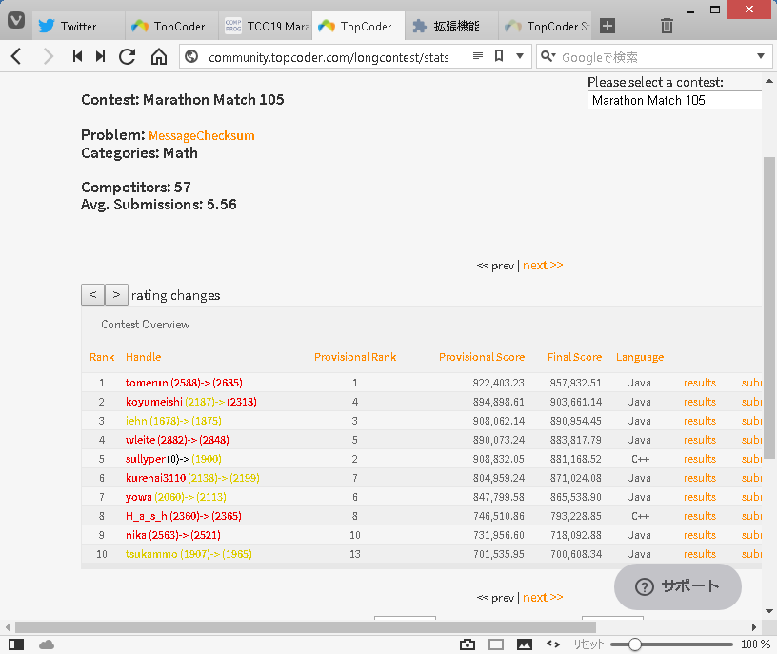Sort by Provisional Score column
This screenshot has height=654, width=777.
click(x=481, y=357)
